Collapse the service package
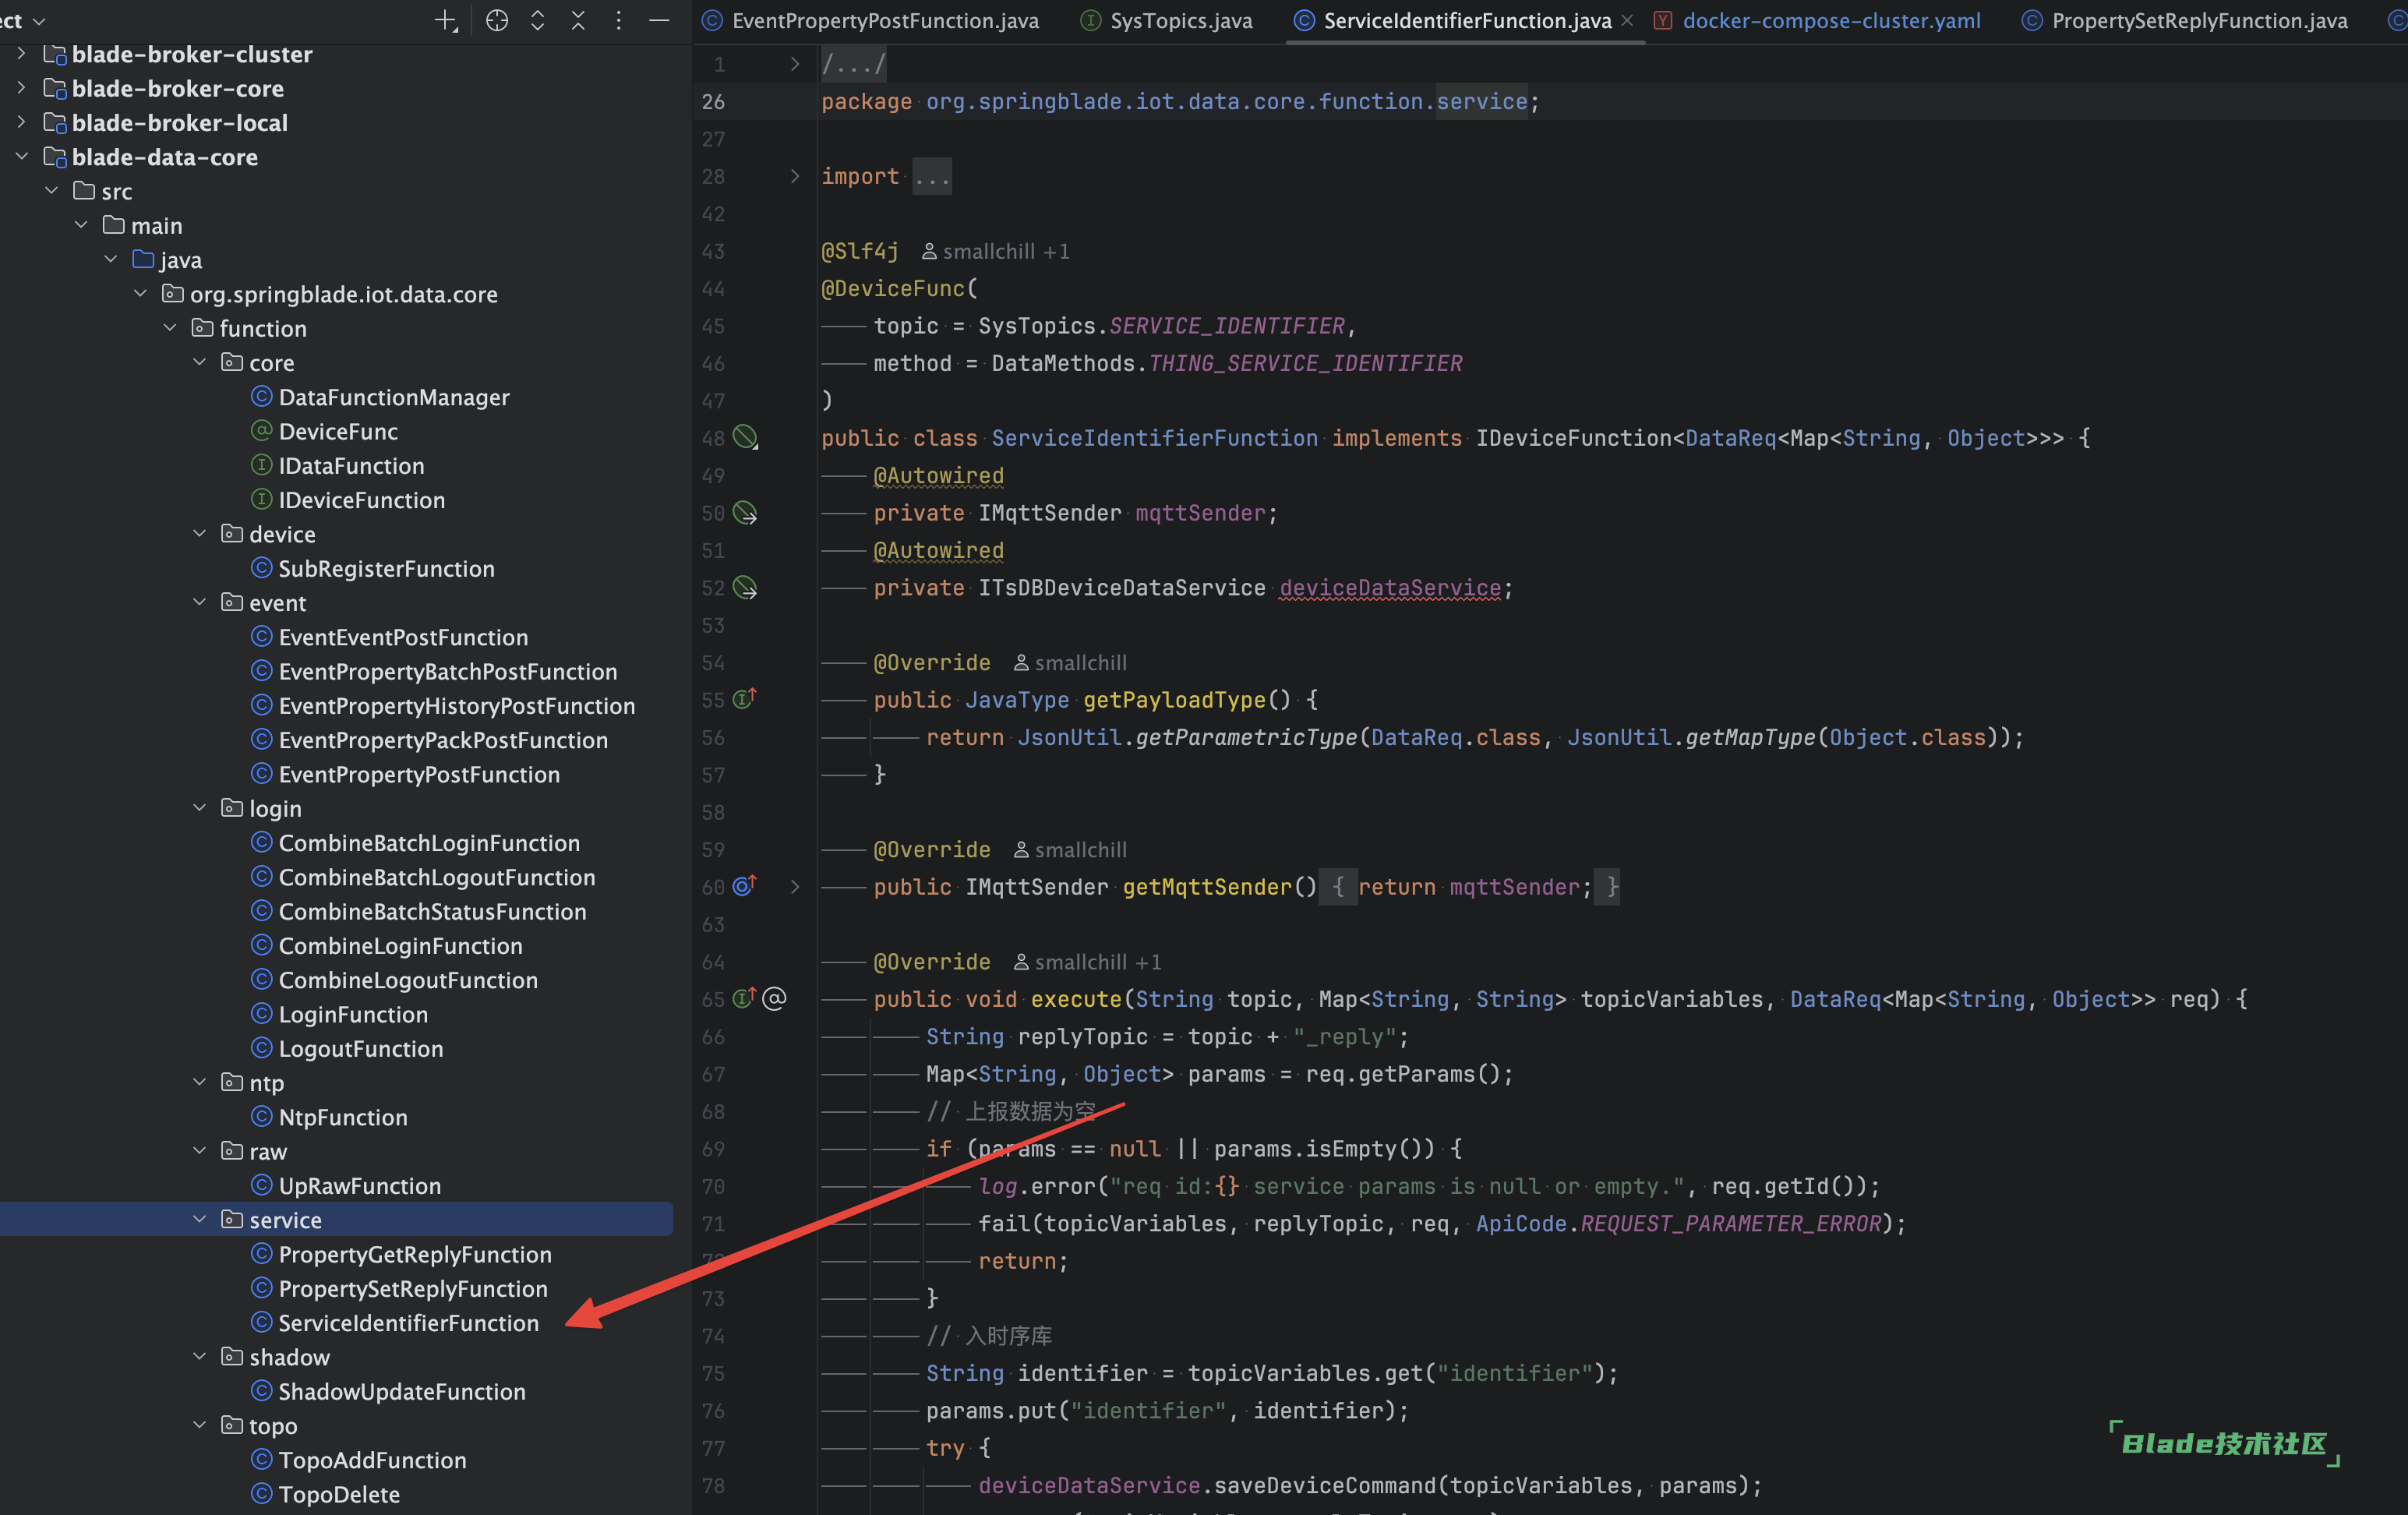 [x=199, y=1219]
